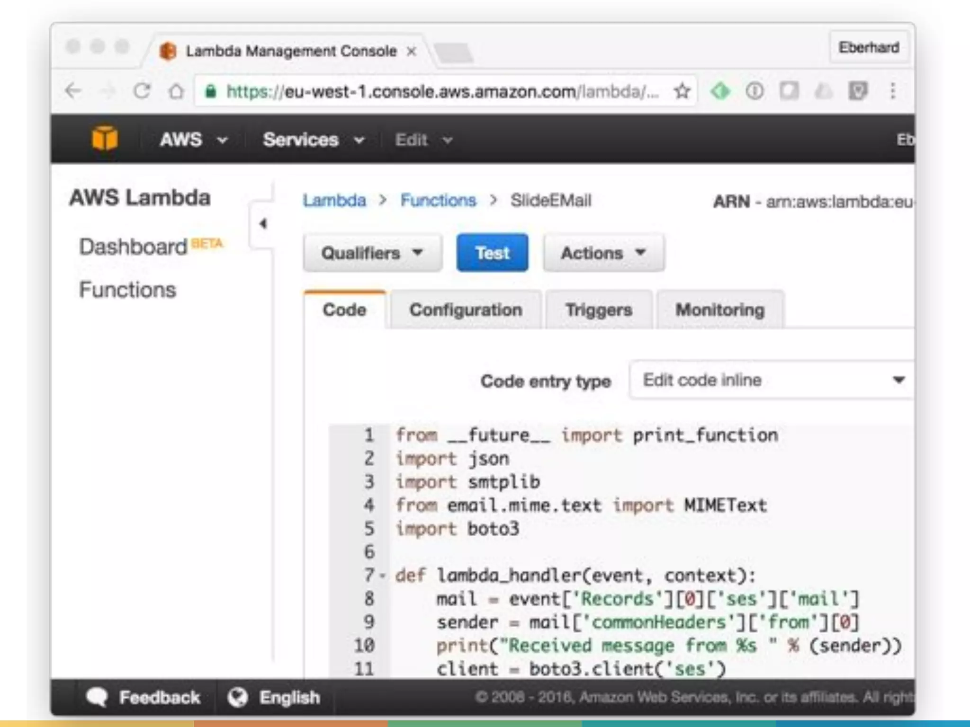Open the Qualifiers dropdown
The height and width of the screenshot is (727, 970).
point(372,253)
